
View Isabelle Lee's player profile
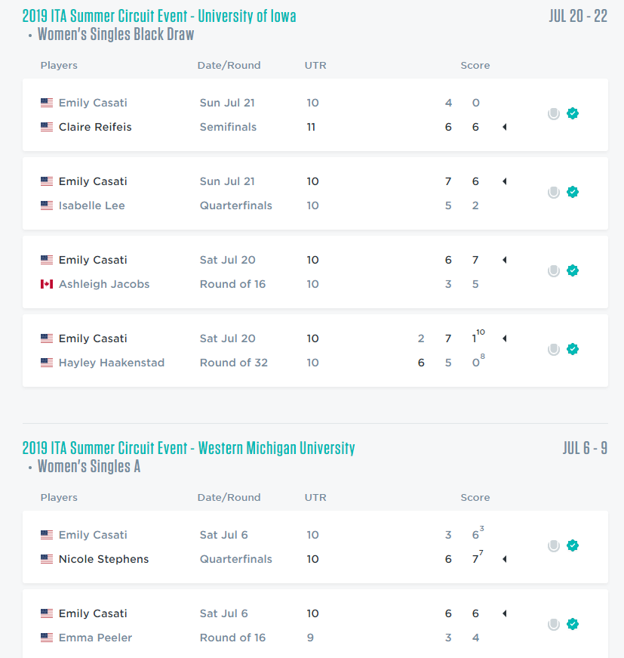point(92,205)
